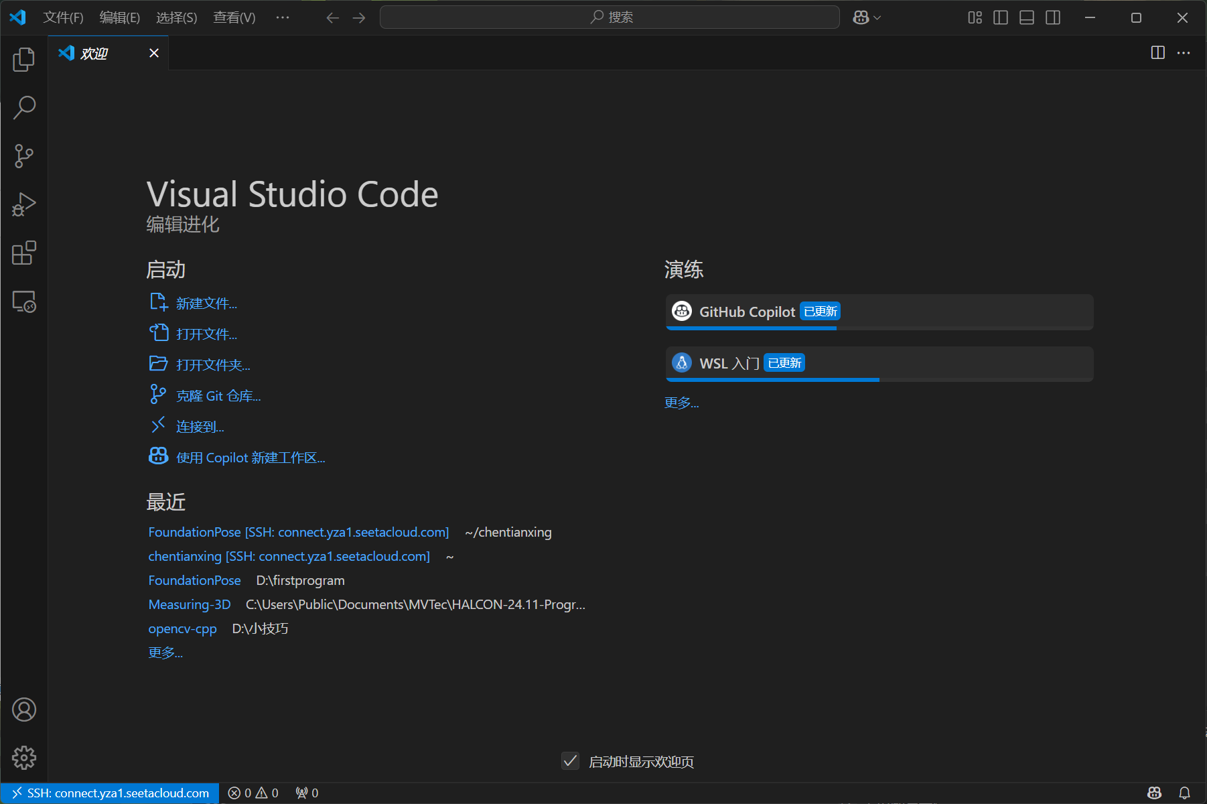The width and height of the screenshot is (1207, 804).
Task: Expand the menu bar overflow ellipsis
Action: point(283,17)
